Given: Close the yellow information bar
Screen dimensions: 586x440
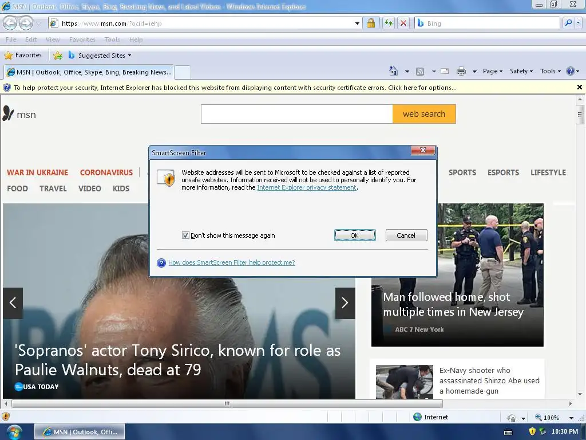Looking at the screenshot, I should pyautogui.click(x=579, y=87).
